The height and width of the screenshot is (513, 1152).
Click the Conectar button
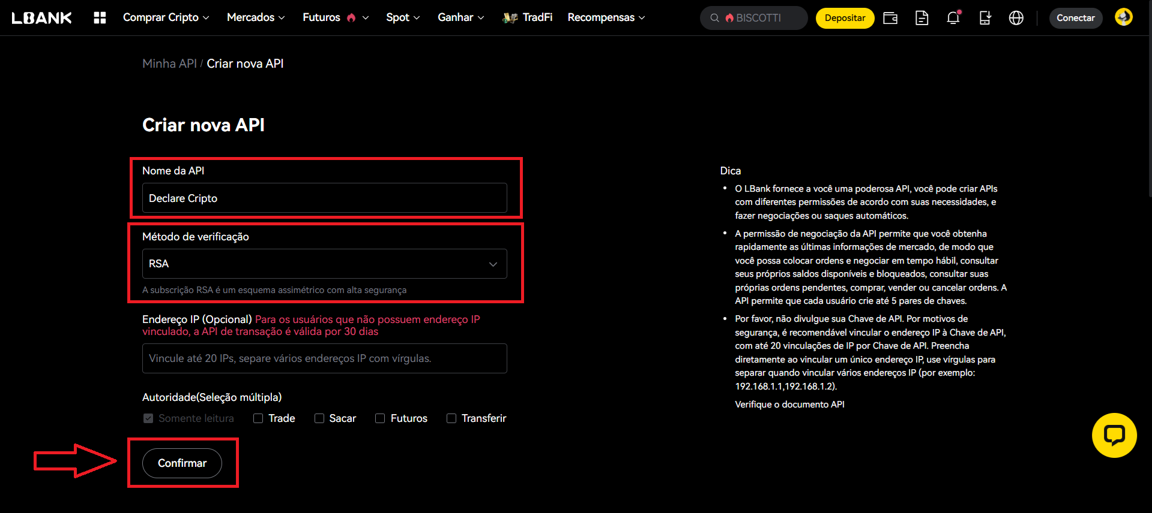(1076, 18)
